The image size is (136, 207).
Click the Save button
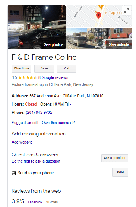click(x=44, y=69)
